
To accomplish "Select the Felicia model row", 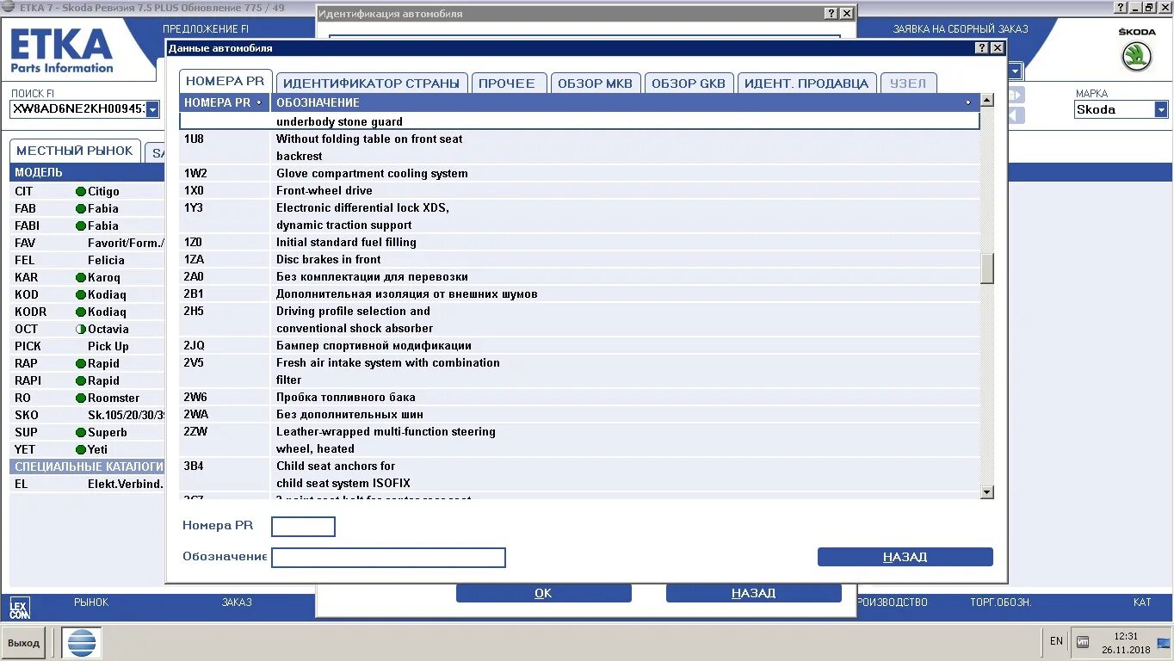I will (x=87, y=260).
